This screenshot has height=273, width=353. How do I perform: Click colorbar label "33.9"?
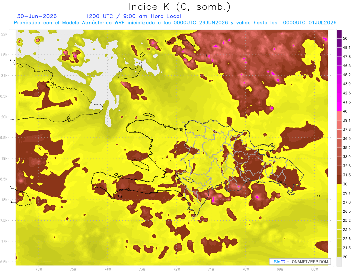point(347,157)
